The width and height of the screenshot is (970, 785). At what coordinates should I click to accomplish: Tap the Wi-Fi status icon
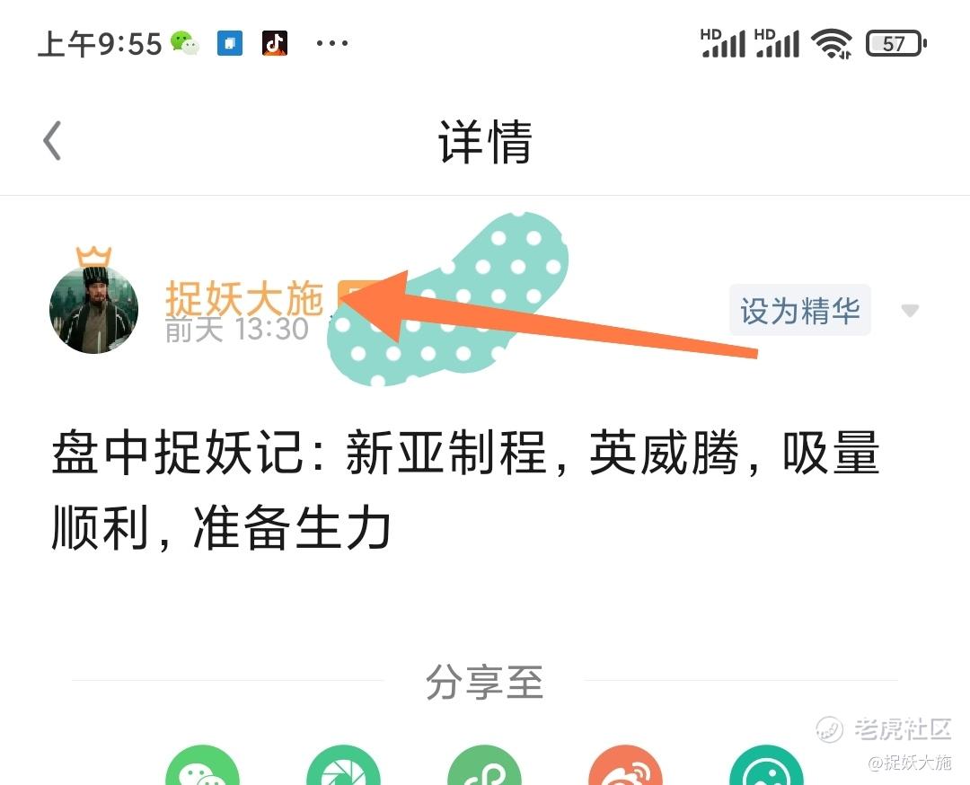click(x=832, y=44)
